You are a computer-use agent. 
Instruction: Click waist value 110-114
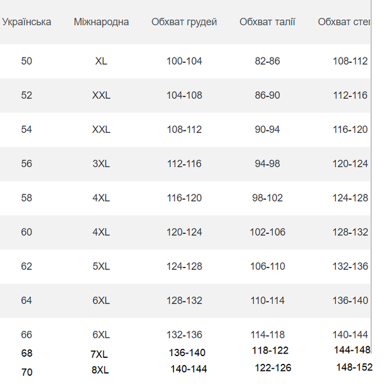pyautogui.click(x=268, y=301)
